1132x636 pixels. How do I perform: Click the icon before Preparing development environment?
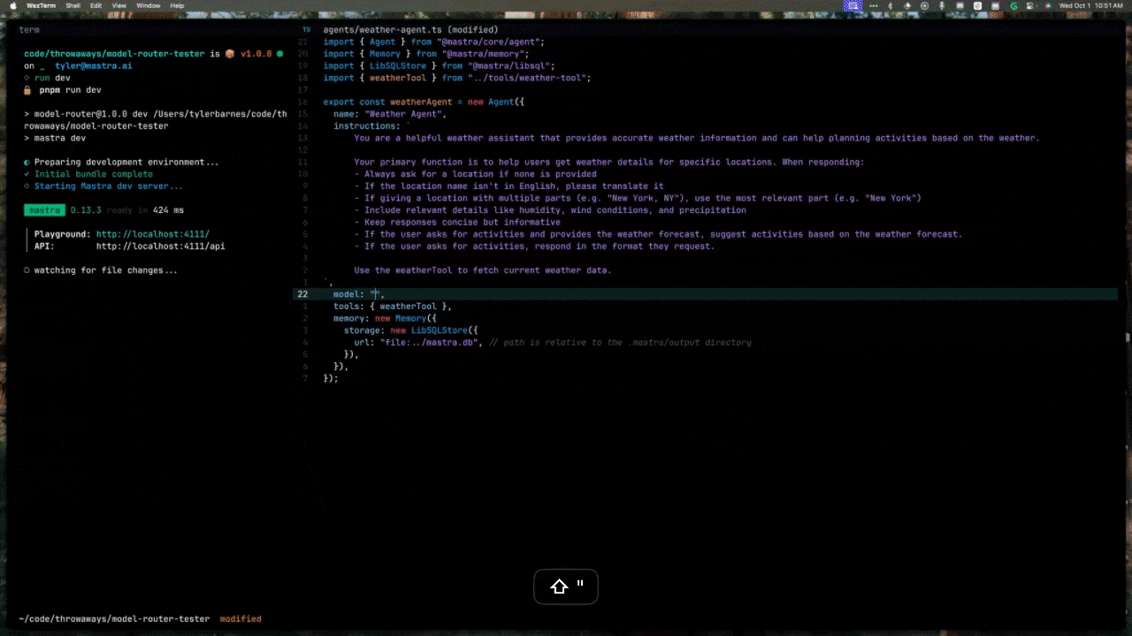pos(26,162)
